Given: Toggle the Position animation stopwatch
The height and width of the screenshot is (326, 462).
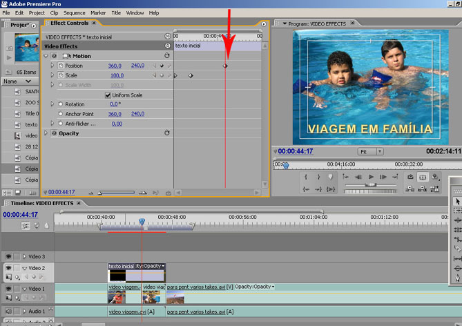Looking at the screenshot, I should (x=60, y=66).
